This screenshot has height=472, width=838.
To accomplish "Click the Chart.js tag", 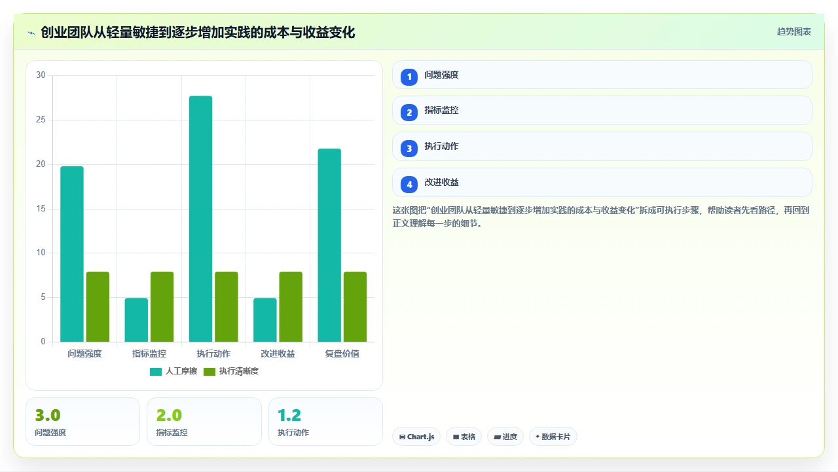I will coord(416,437).
